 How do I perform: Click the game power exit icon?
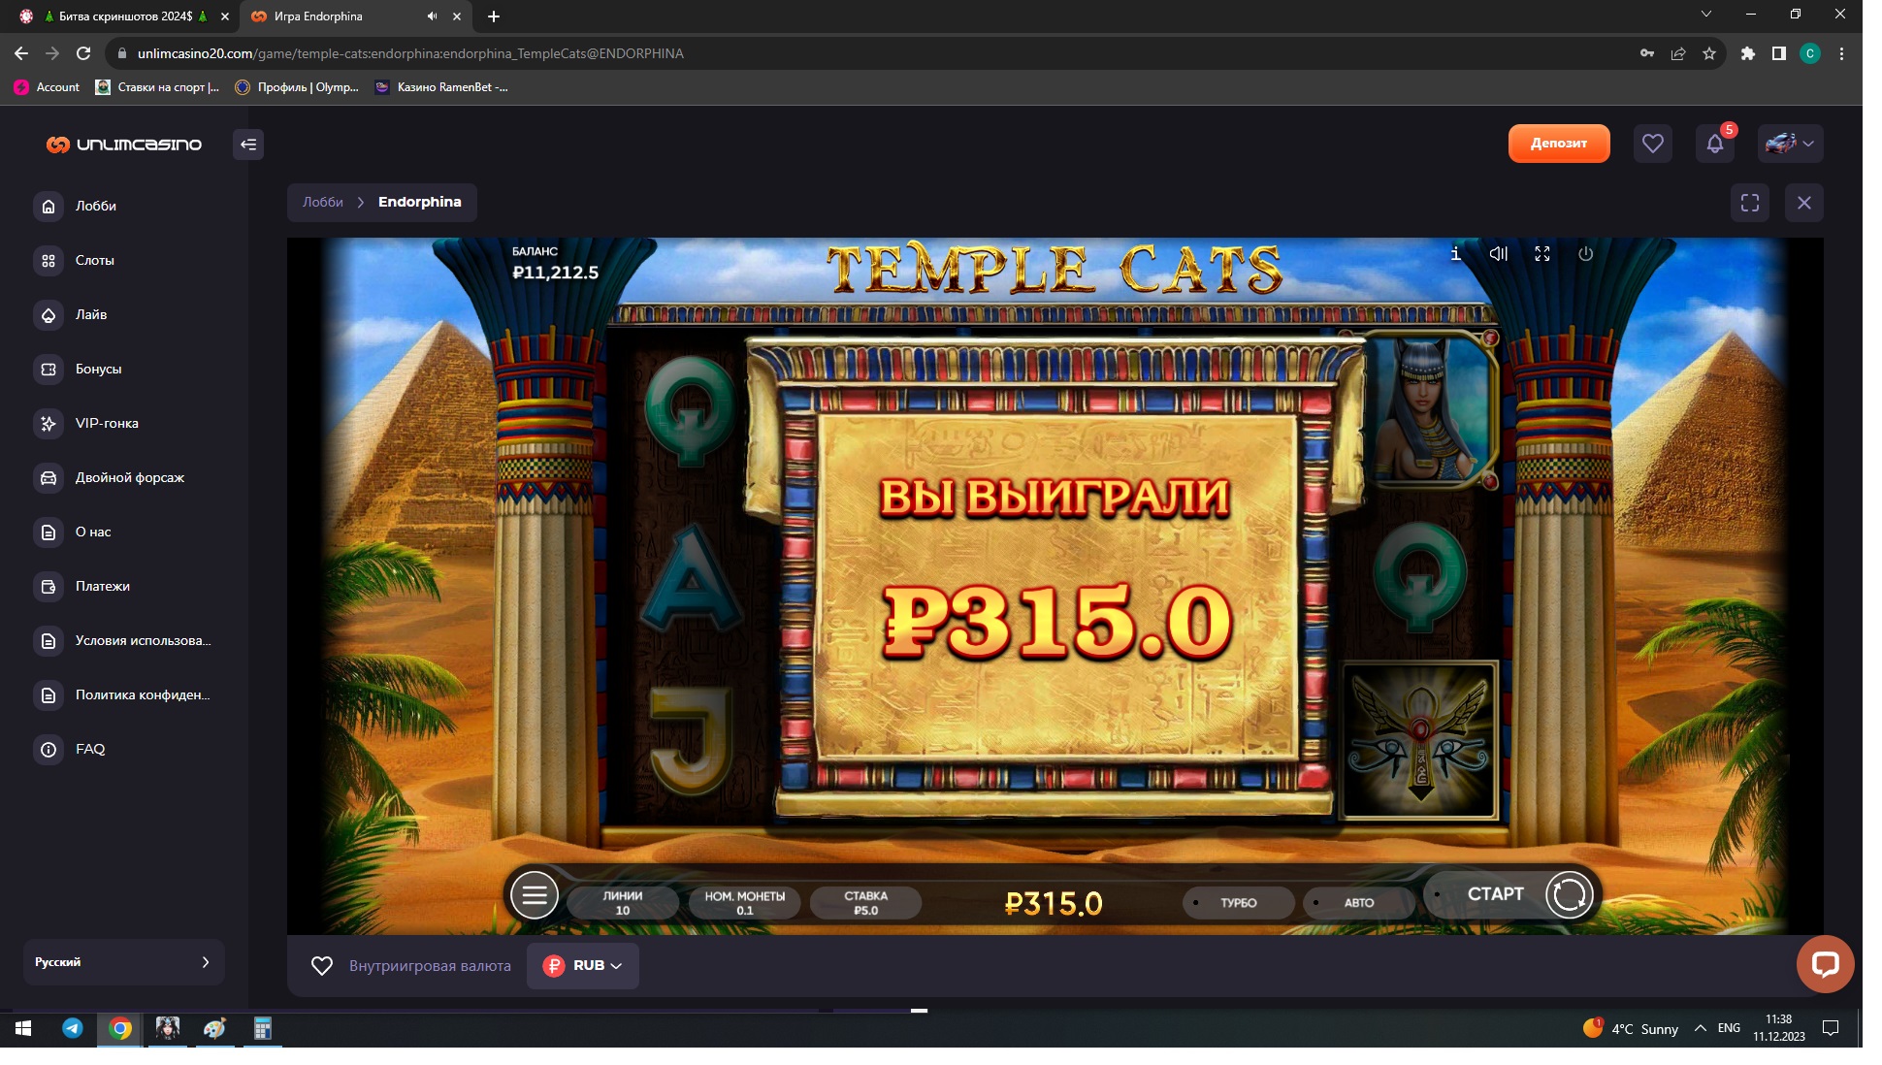[x=1585, y=254]
